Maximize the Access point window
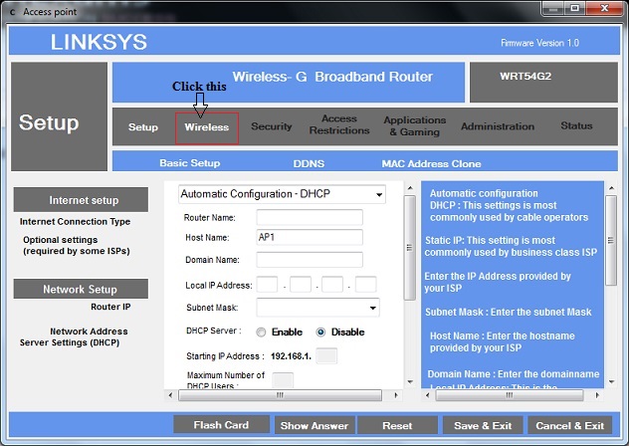 (x=575, y=8)
